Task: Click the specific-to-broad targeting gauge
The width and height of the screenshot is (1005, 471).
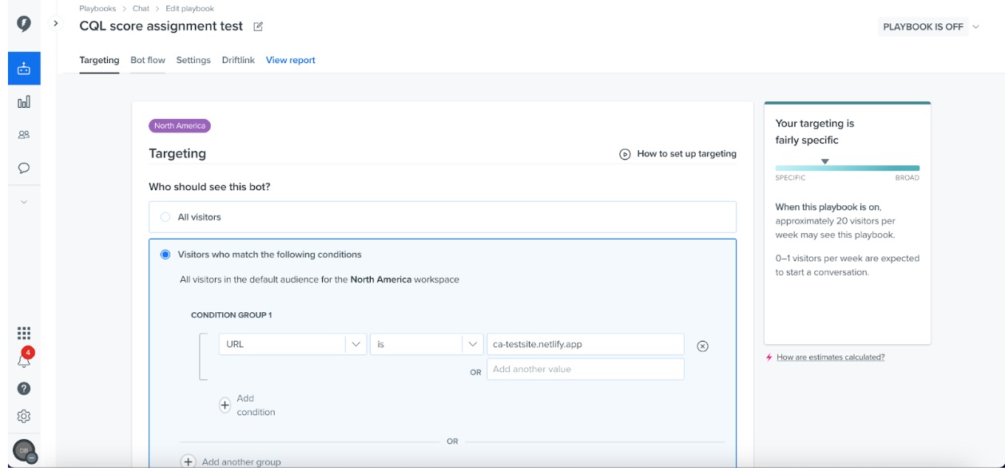Action: point(847,168)
